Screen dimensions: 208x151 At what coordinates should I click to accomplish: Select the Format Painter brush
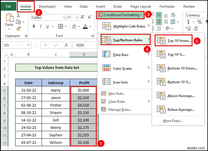(18, 28)
